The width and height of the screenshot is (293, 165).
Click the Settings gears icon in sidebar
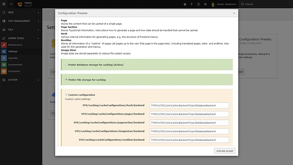pyautogui.click(x=4, y=52)
